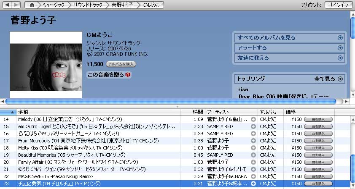Screen dimensions: 355x189
Task: Click arrow icon next to すべてのアルバムを見る
Action: point(340,38)
